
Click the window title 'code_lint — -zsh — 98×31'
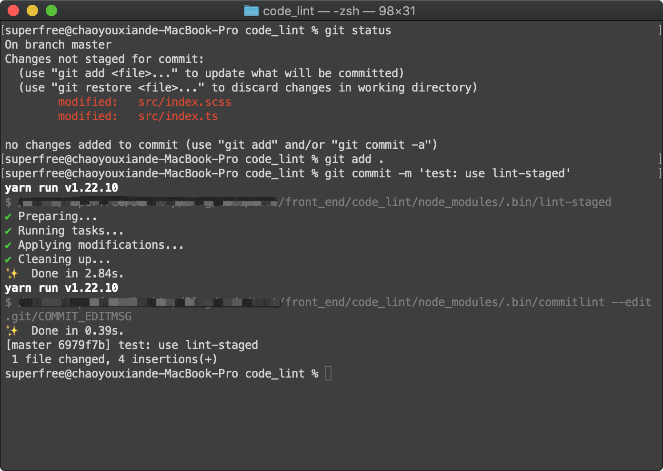(x=339, y=11)
